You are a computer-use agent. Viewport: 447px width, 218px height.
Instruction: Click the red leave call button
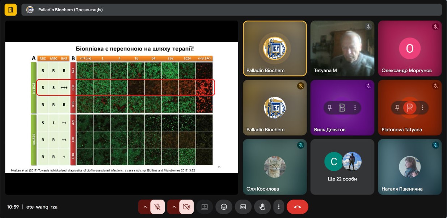pos(297,207)
